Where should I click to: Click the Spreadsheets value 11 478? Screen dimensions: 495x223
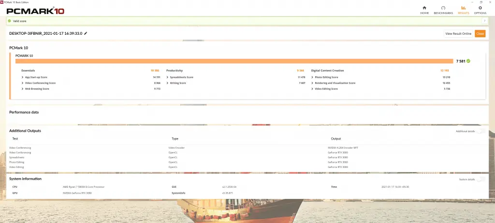tap(302, 77)
